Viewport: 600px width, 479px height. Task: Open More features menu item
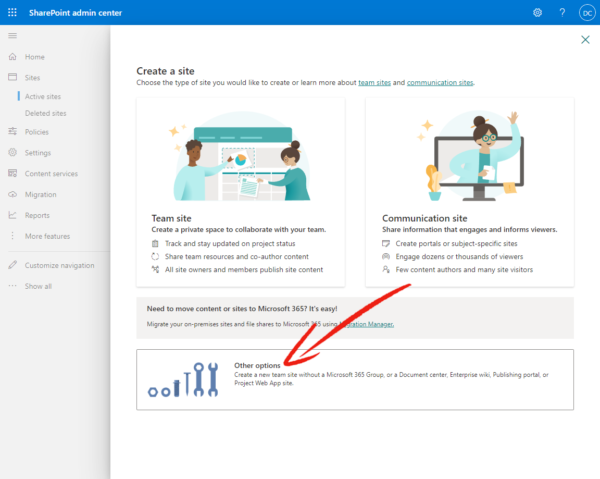[47, 236]
